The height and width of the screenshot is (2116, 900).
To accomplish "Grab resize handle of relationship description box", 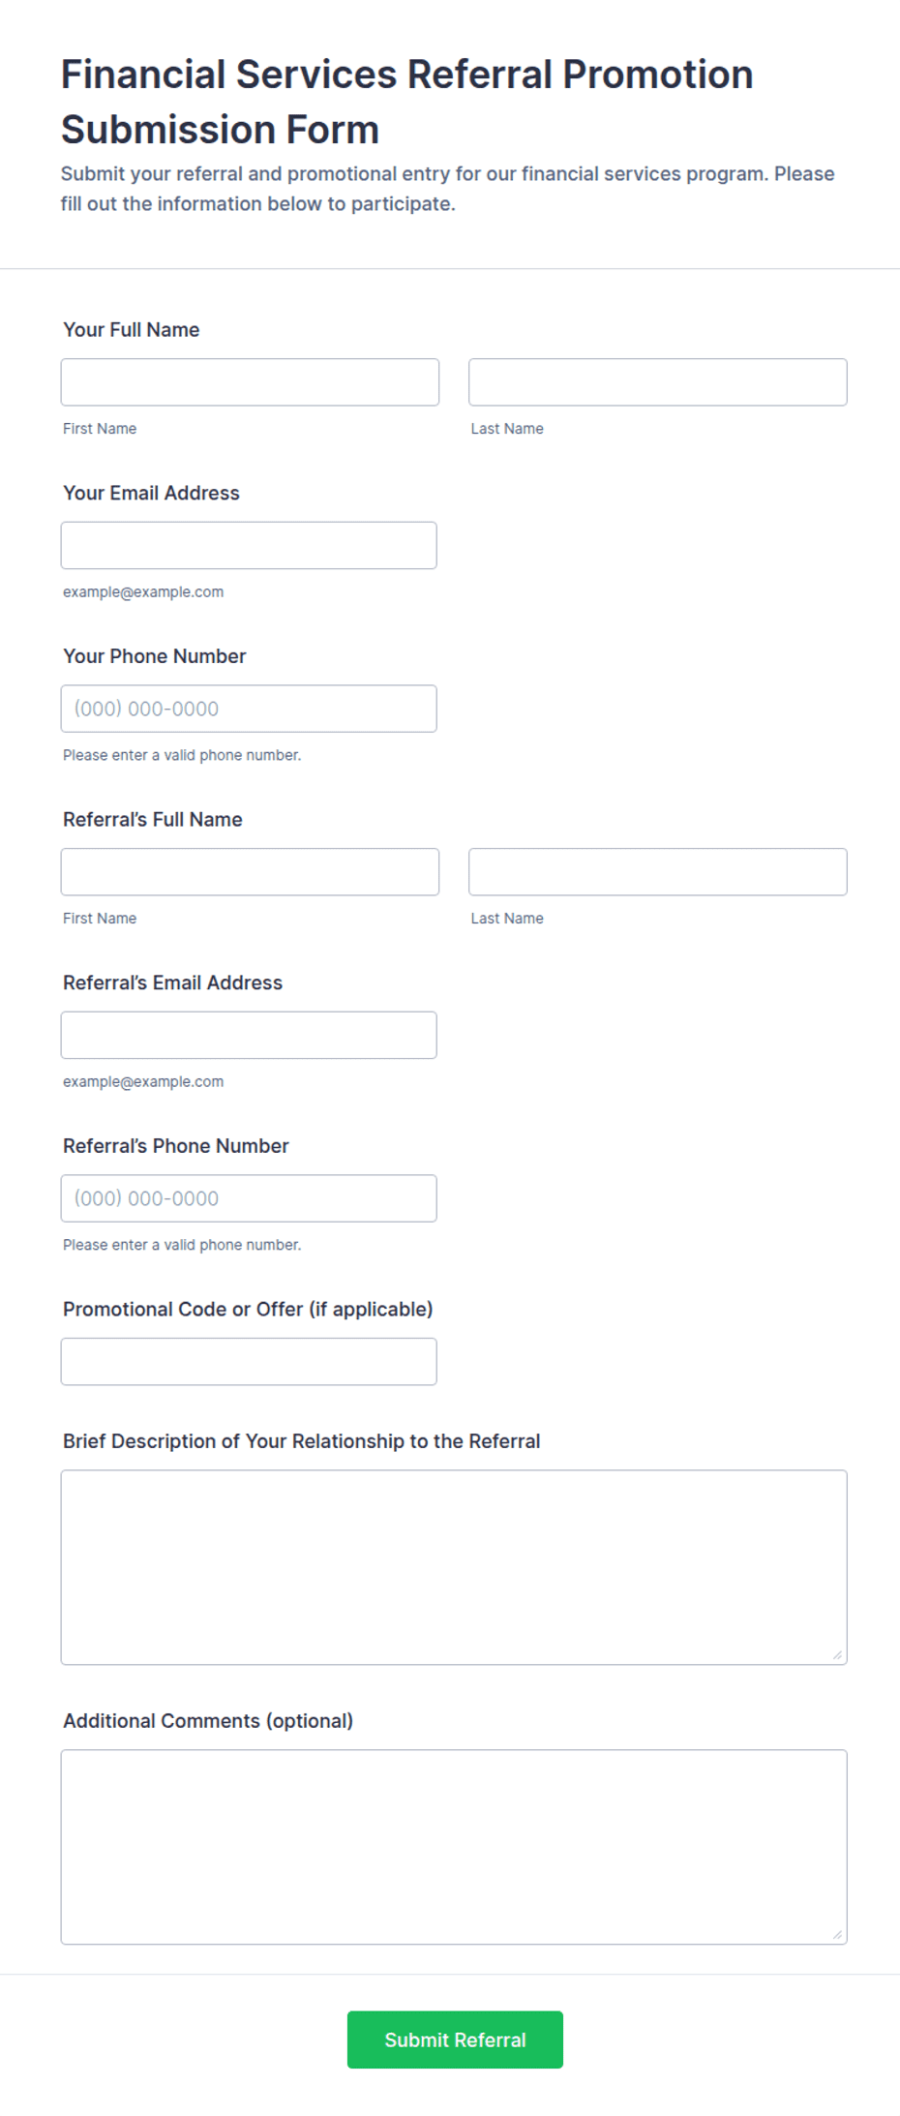I will (837, 1655).
